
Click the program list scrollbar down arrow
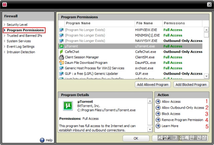[x=206, y=76]
